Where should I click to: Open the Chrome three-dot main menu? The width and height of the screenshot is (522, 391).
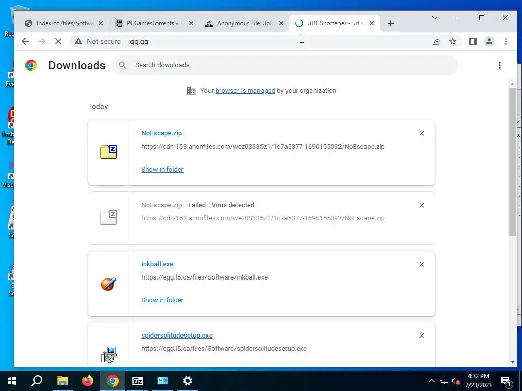click(506, 41)
